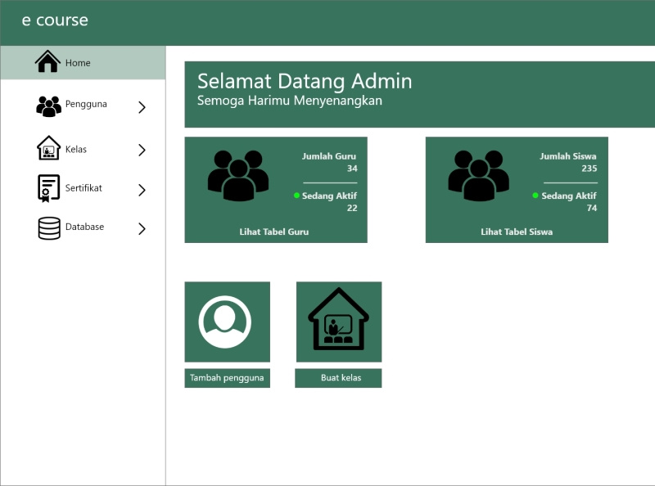Expand the Sertifikat submenu chevron
This screenshot has width=655, height=486.
point(142,190)
